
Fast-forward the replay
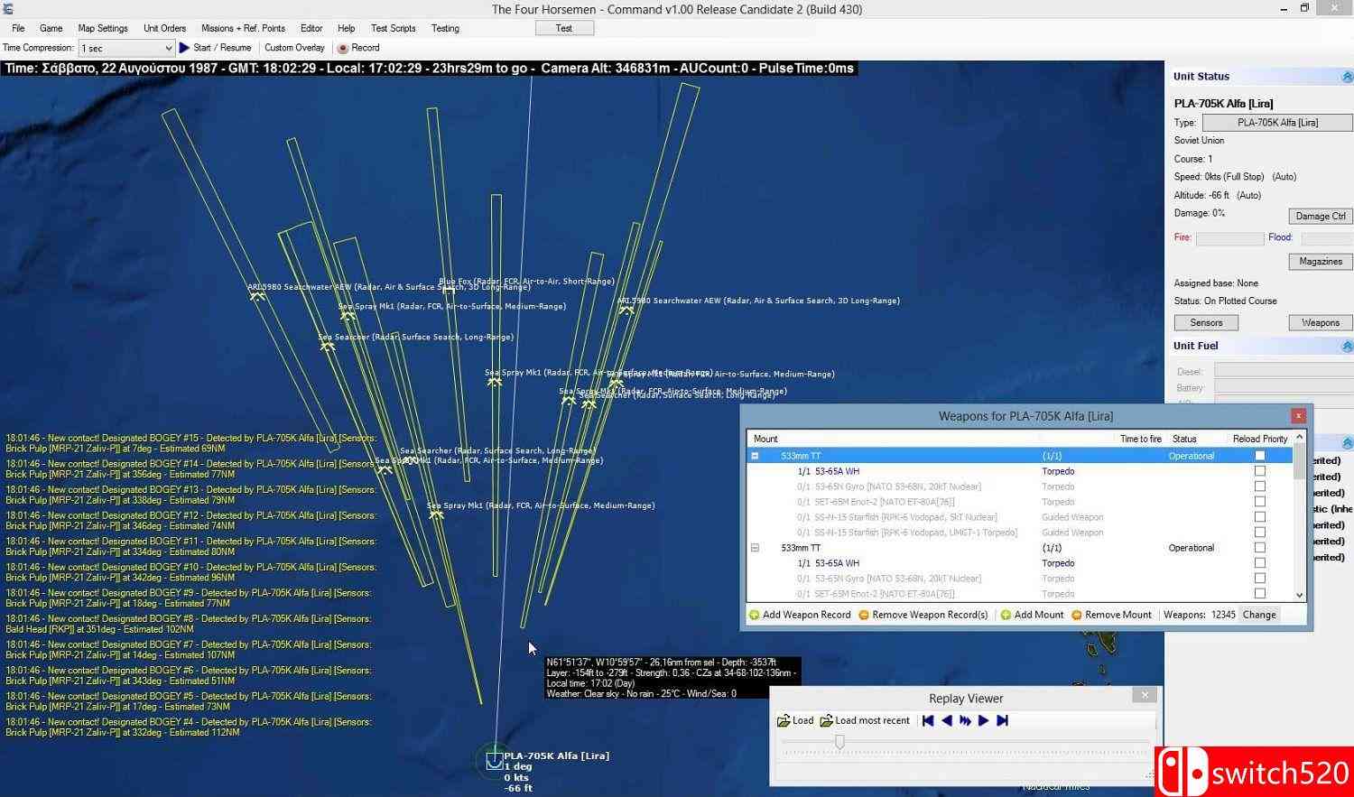[965, 720]
